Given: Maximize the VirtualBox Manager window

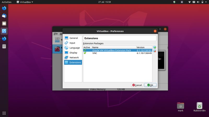Looking at the screenshot, I should point(160,29).
